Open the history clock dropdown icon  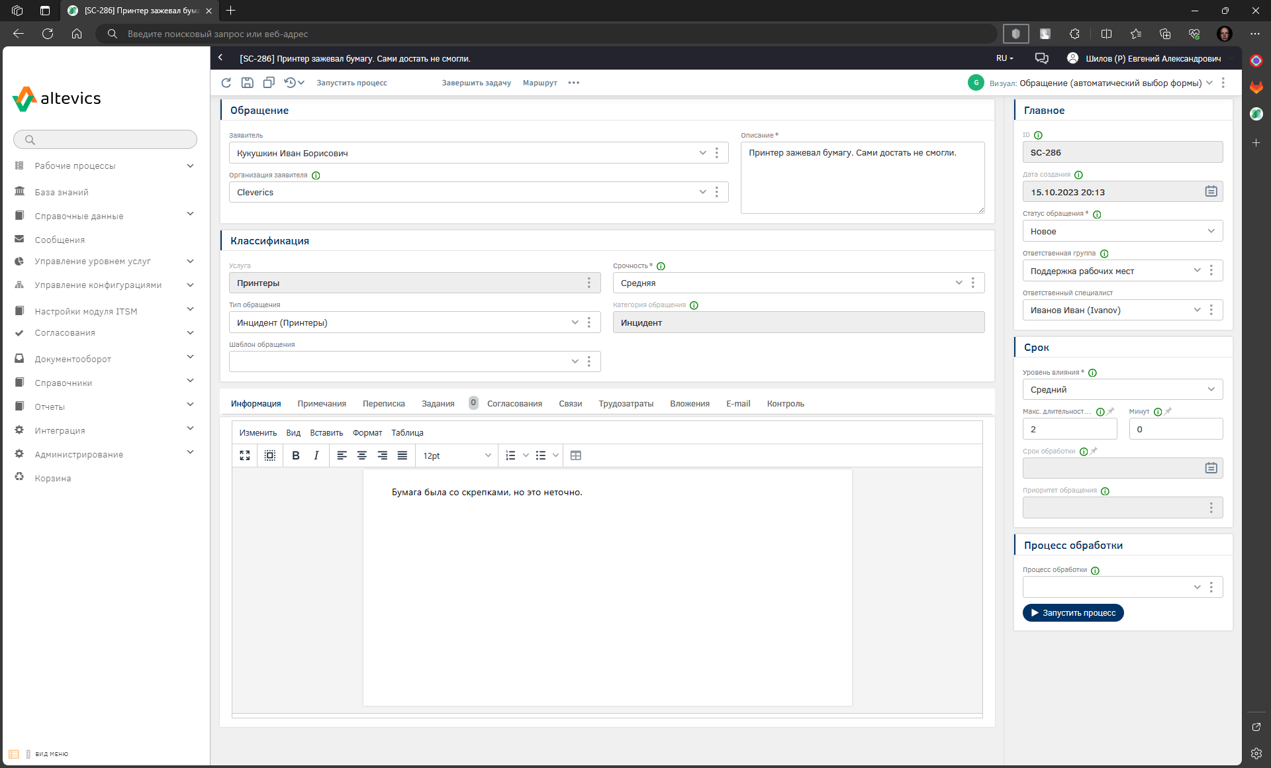tap(294, 83)
